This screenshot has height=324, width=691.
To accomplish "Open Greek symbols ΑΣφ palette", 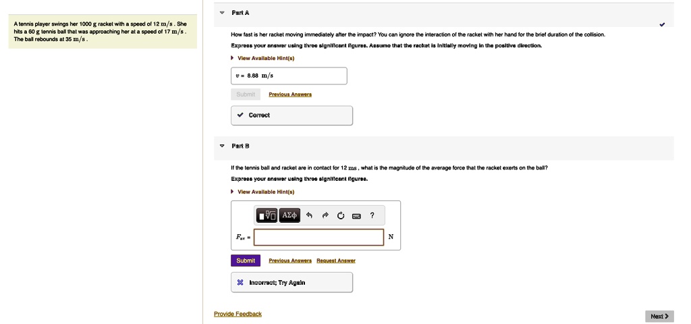I will pyautogui.click(x=289, y=215).
